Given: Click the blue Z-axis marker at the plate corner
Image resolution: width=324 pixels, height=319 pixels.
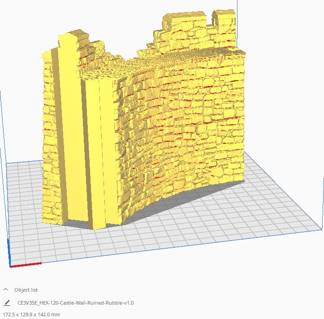Looking at the screenshot, I should coord(9,253).
